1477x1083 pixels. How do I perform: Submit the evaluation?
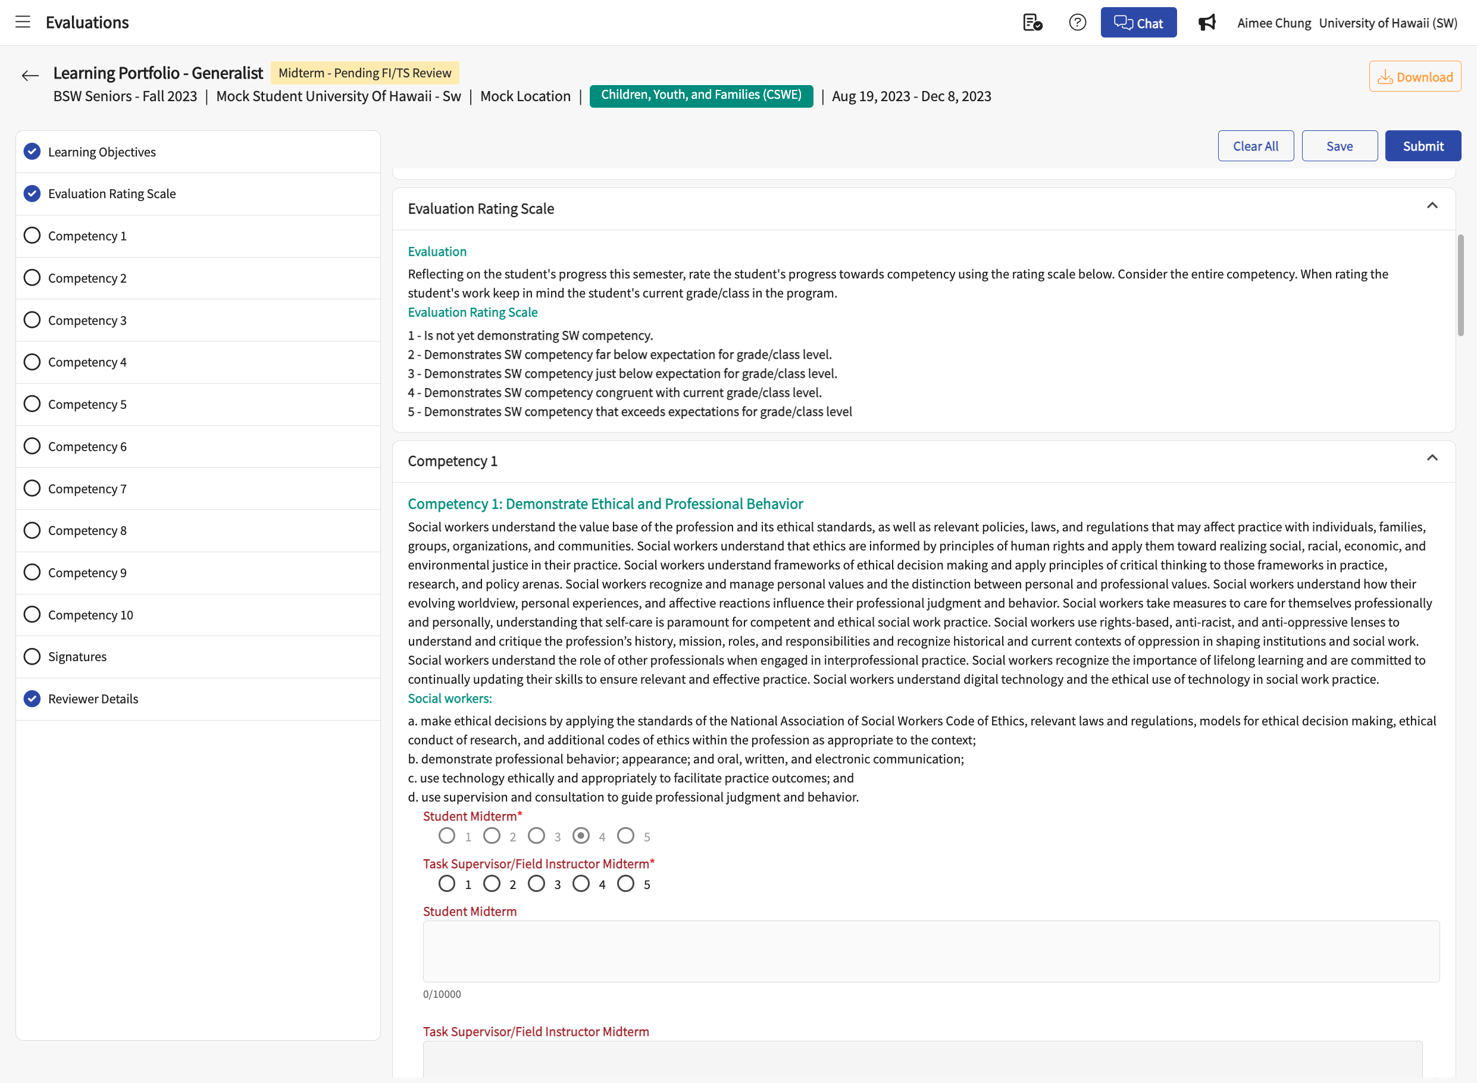(1423, 146)
